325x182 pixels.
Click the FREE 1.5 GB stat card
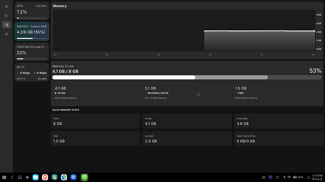point(95,139)
